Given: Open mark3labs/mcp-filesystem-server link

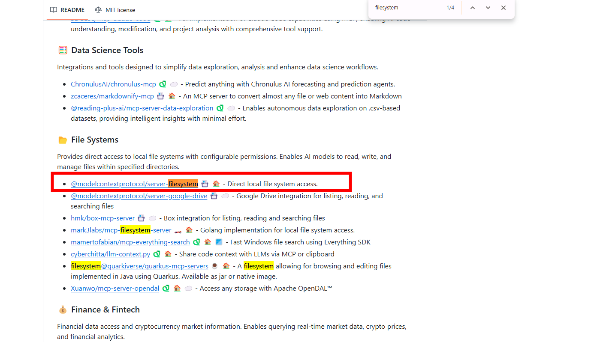Looking at the screenshot, I should (121, 230).
